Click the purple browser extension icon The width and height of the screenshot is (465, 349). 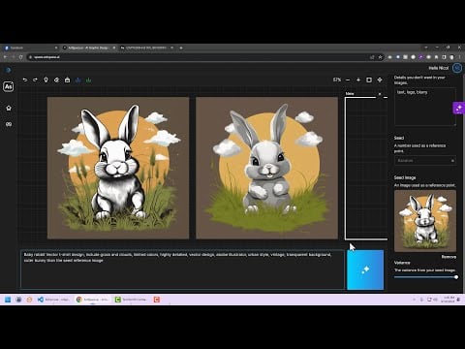(x=420, y=57)
